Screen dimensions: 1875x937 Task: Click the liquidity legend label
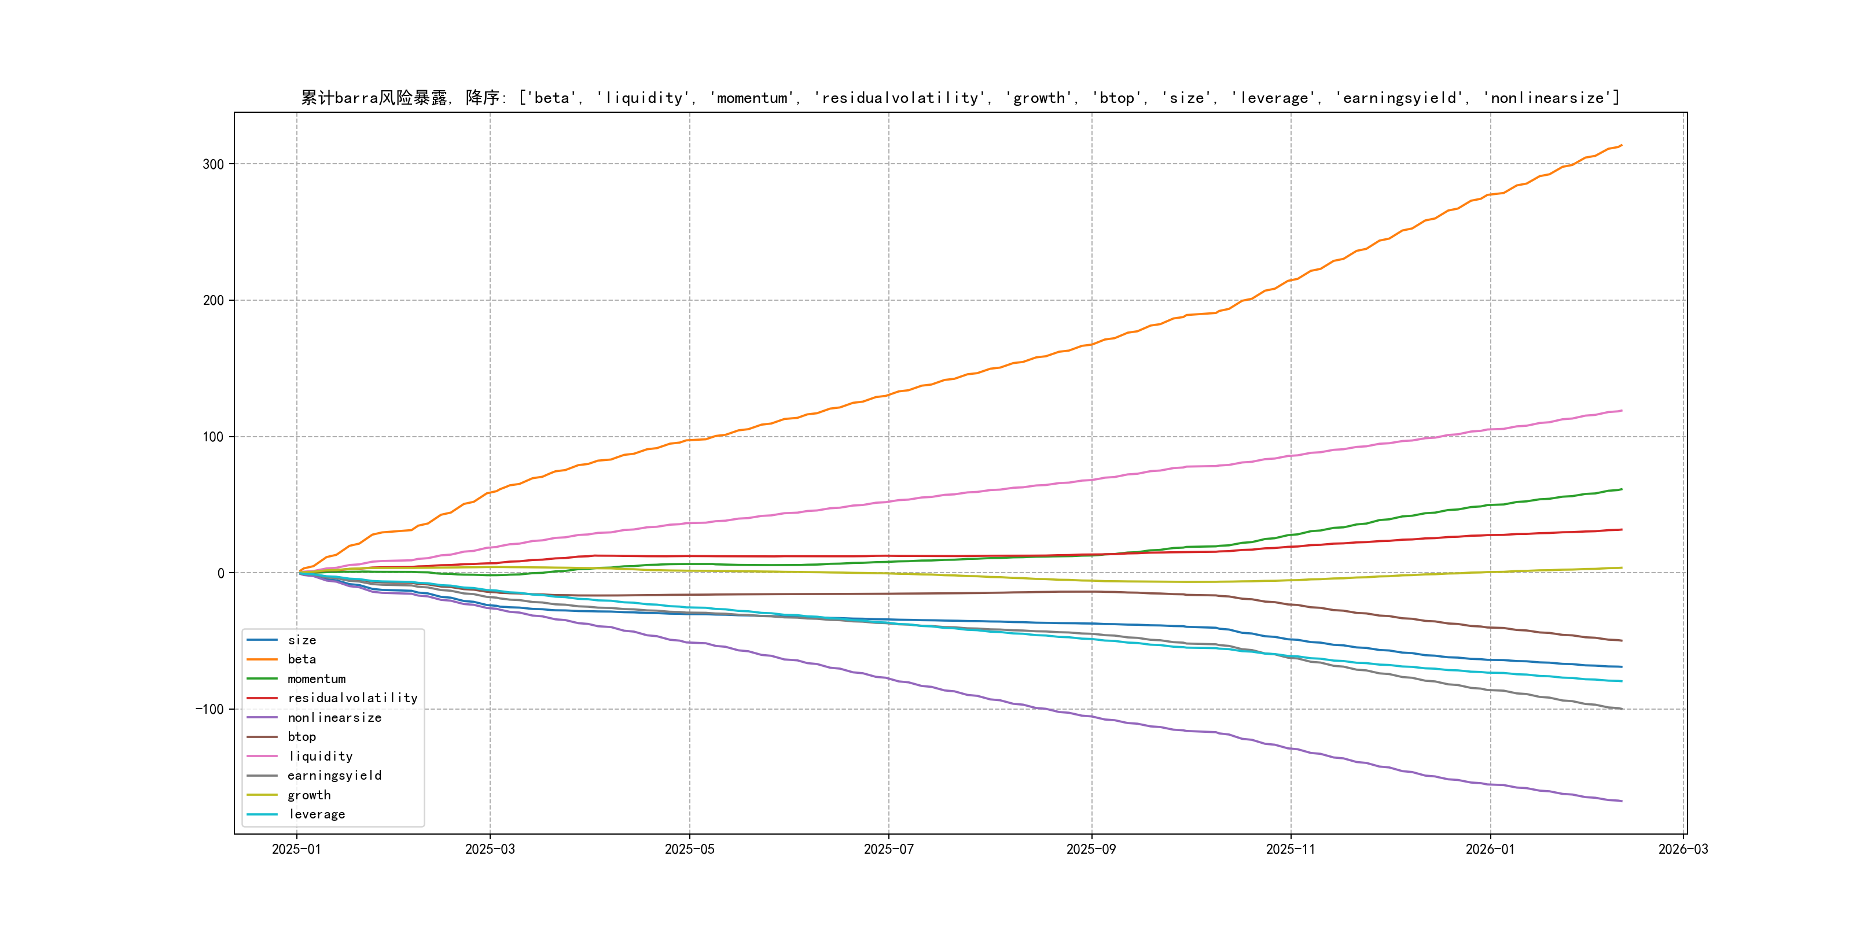[x=319, y=756]
